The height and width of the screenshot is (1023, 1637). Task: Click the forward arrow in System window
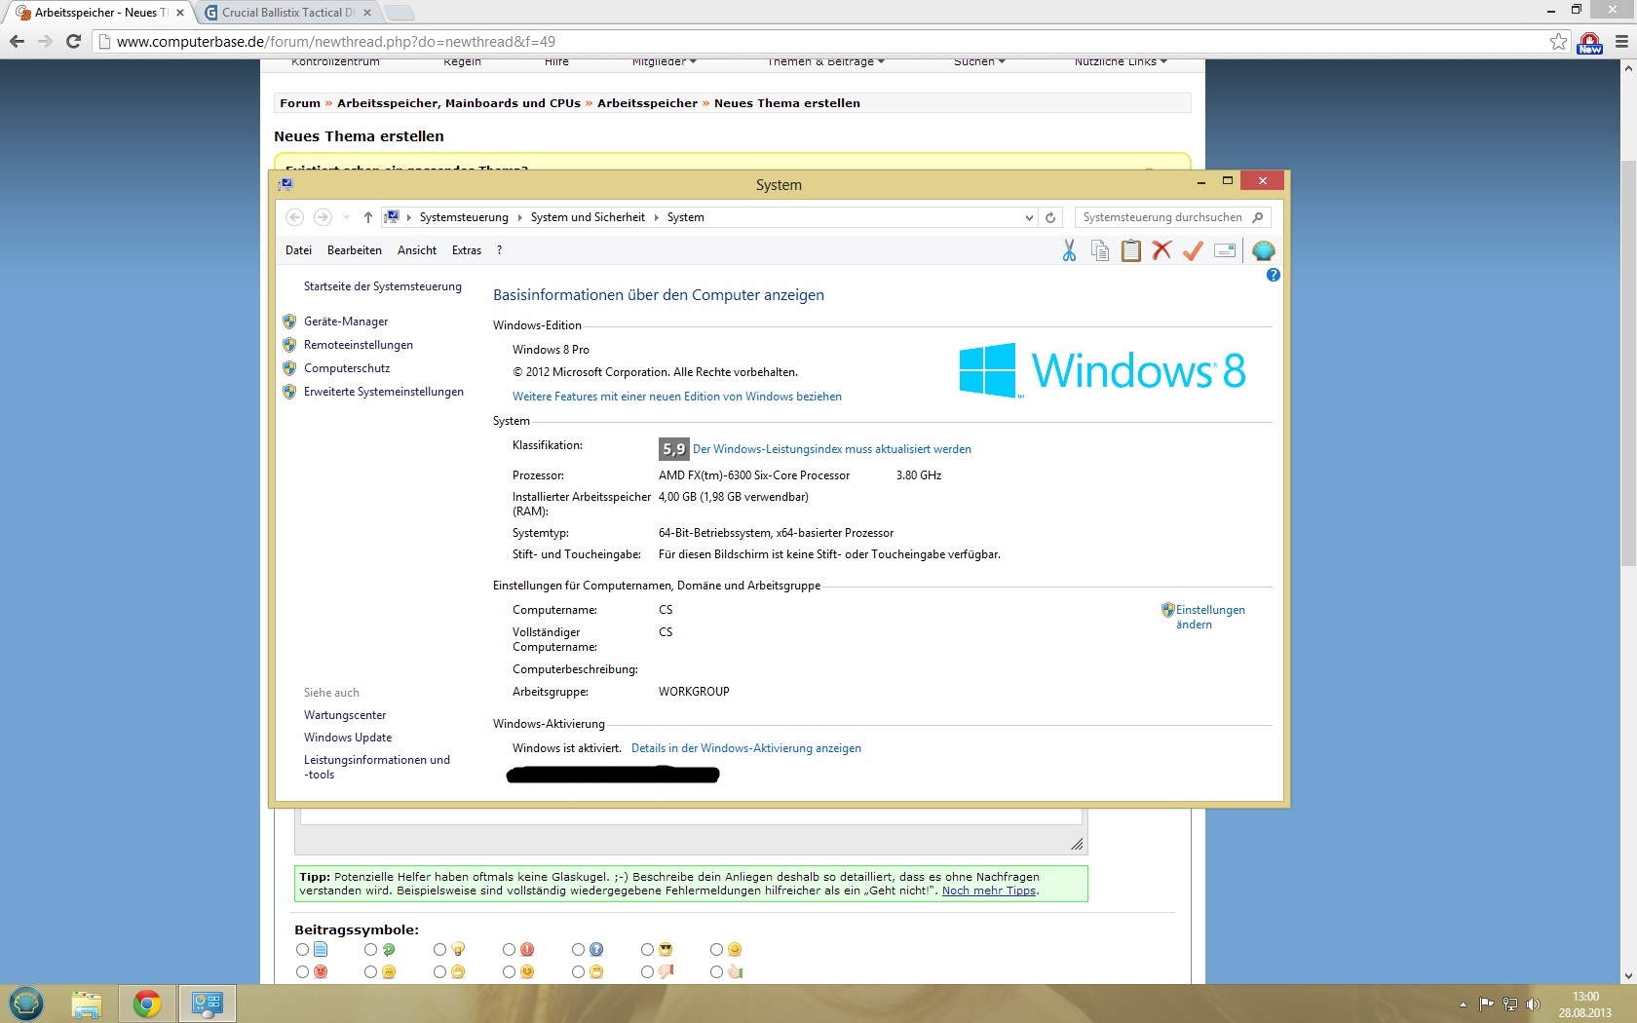click(323, 217)
